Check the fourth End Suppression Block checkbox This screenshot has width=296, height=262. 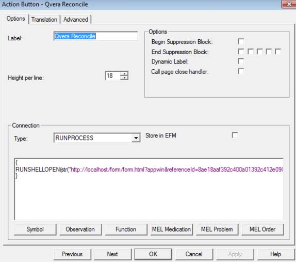point(269,52)
